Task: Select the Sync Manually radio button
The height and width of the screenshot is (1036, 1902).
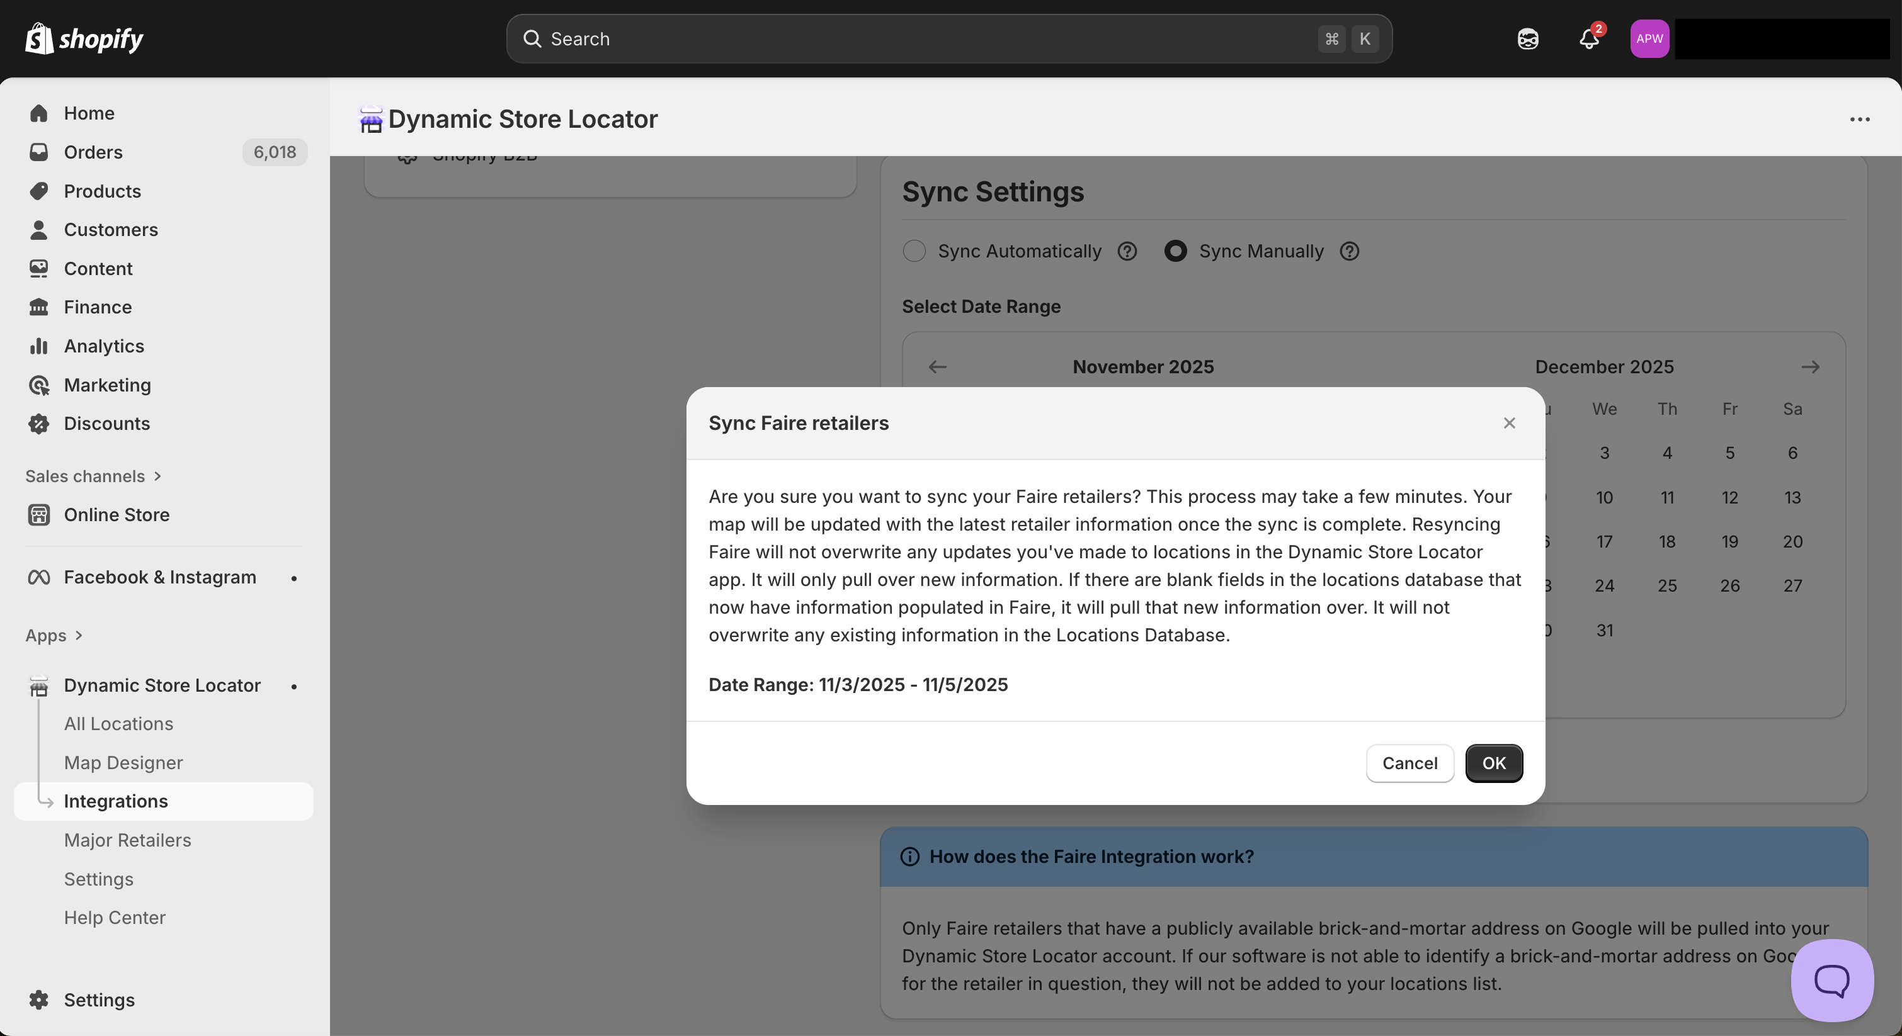Action: coord(1175,252)
